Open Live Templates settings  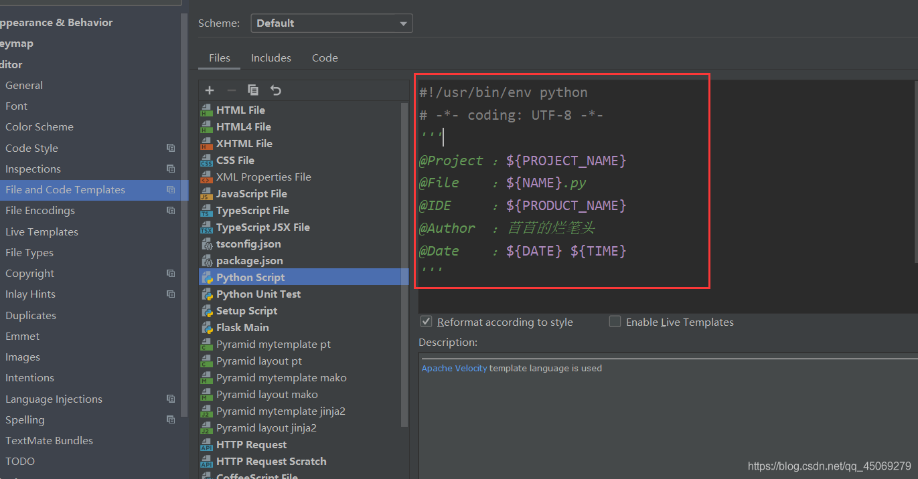(x=42, y=232)
